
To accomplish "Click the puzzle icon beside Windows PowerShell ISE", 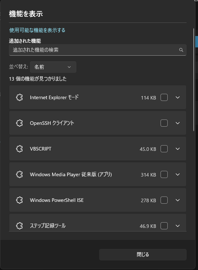I will (19, 200).
